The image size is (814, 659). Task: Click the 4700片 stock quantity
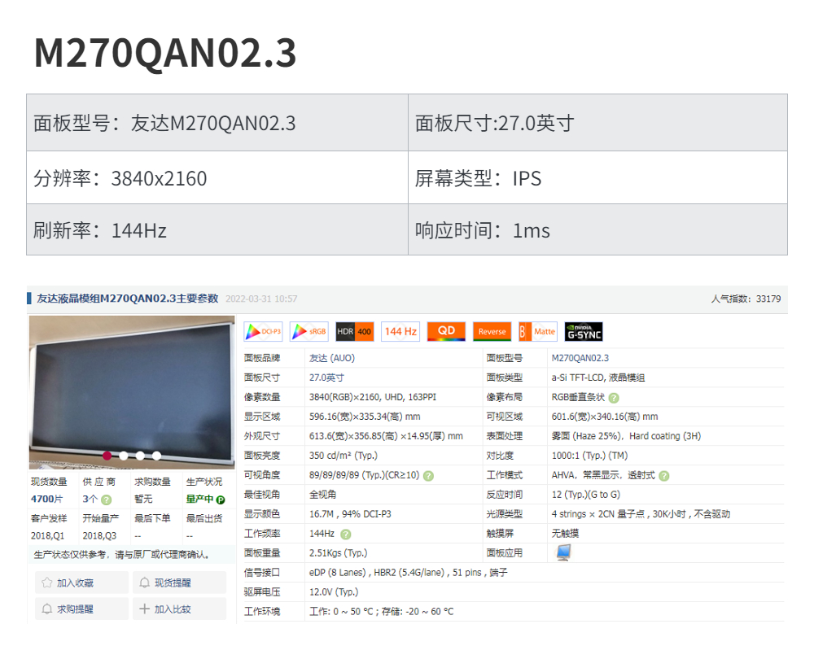[46, 500]
